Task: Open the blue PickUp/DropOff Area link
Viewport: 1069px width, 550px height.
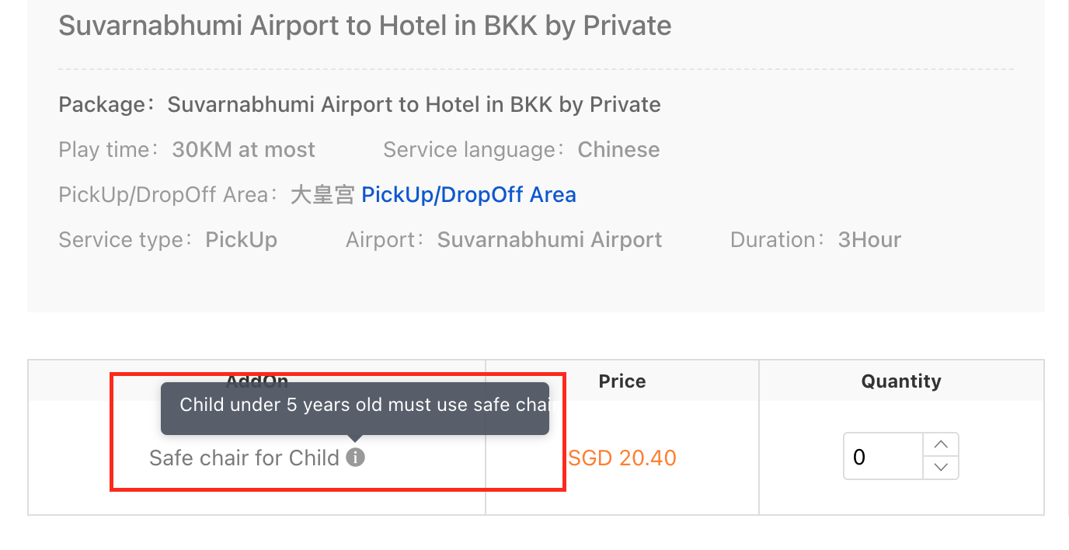Action: click(468, 194)
